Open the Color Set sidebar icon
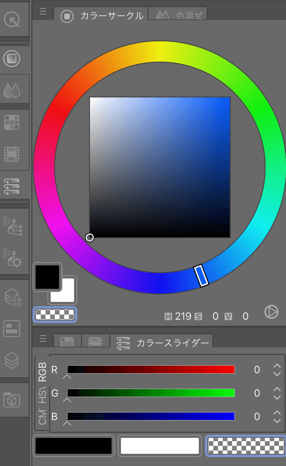This screenshot has width=286, height=466. click(12, 122)
